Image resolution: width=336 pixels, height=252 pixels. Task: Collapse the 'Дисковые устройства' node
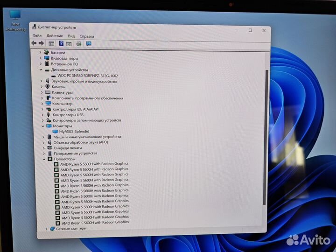[41, 70]
